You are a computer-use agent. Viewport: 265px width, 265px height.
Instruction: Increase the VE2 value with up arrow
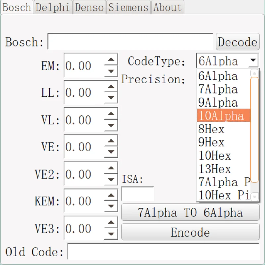point(111,169)
